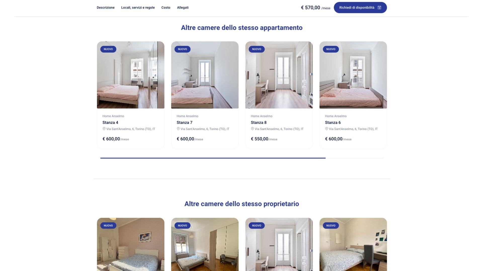Open the Descrizione section tab
This screenshot has height=271, width=483.
(106, 8)
